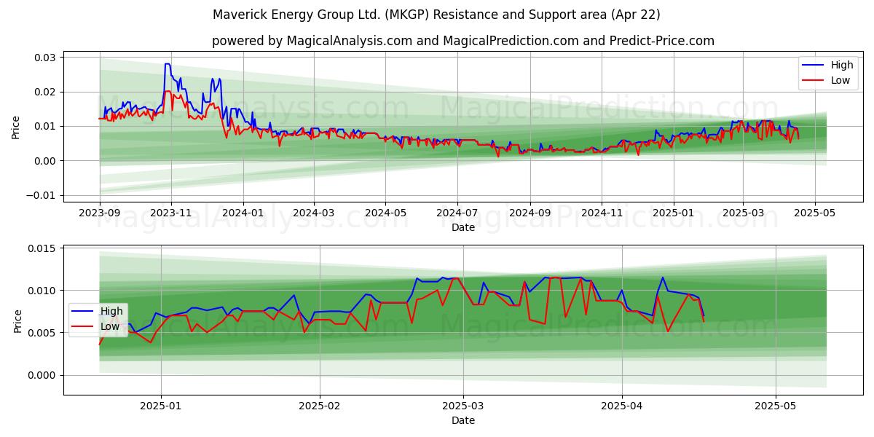Click 'High' in the bottom chart legend
The height and width of the screenshot is (437, 874).
click(111, 311)
